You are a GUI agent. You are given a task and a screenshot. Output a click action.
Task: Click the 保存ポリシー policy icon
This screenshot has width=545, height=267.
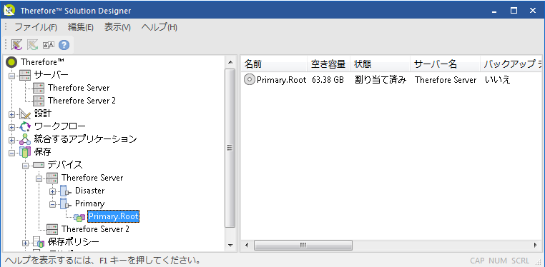pyautogui.click(x=39, y=242)
